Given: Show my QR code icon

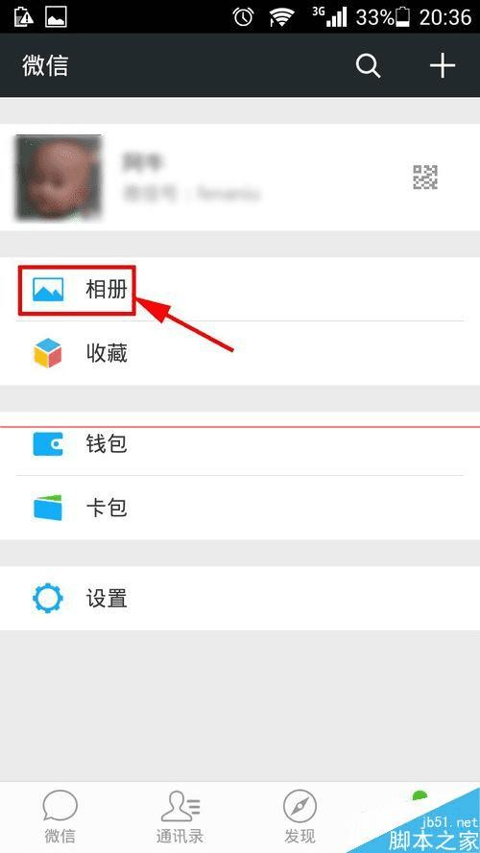Looking at the screenshot, I should point(425,178).
